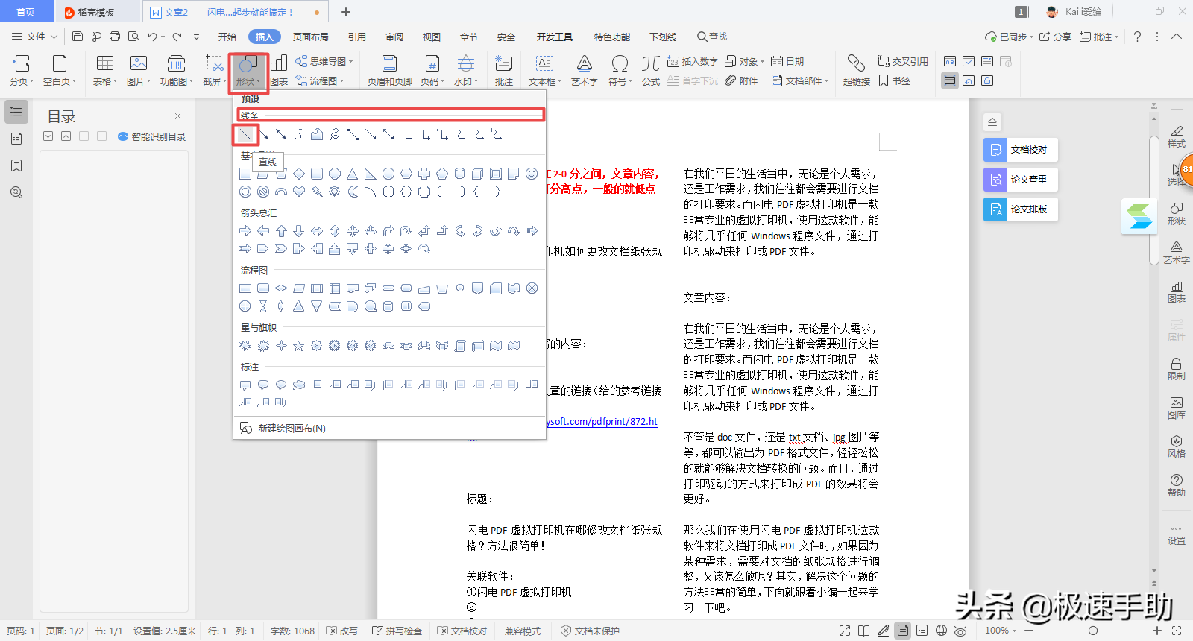1193x641 pixels.
Task: Click 智能识别目录 button
Action: coord(152,136)
